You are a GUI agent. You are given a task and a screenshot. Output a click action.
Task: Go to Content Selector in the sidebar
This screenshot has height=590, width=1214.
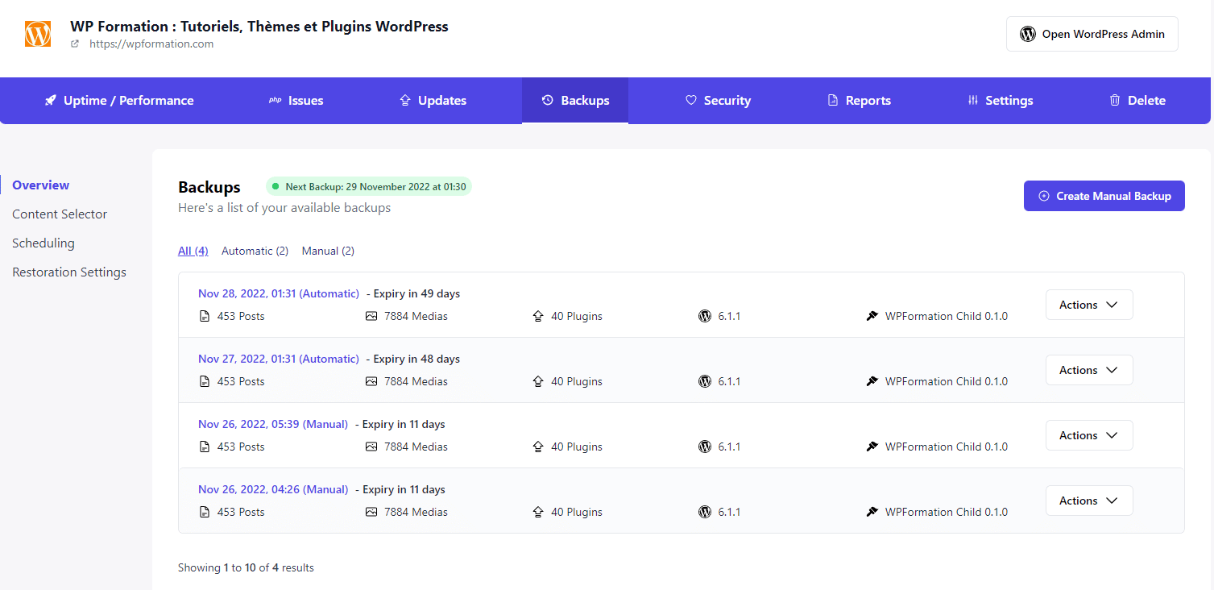60,214
